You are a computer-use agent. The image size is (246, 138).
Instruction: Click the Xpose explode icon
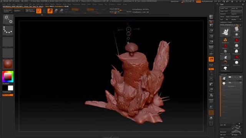(x=211, y=123)
